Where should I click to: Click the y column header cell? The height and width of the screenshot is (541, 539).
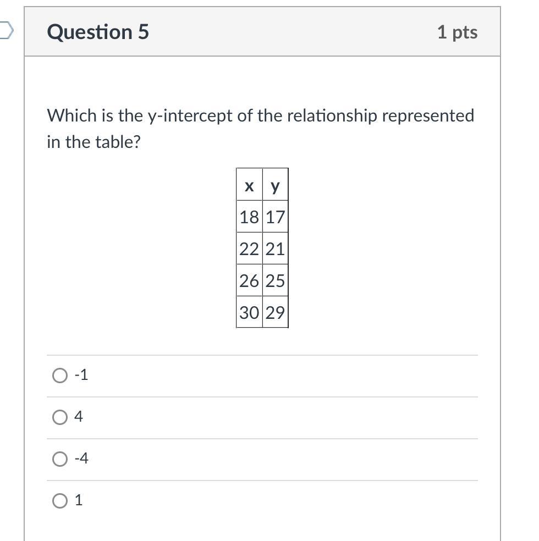click(275, 186)
